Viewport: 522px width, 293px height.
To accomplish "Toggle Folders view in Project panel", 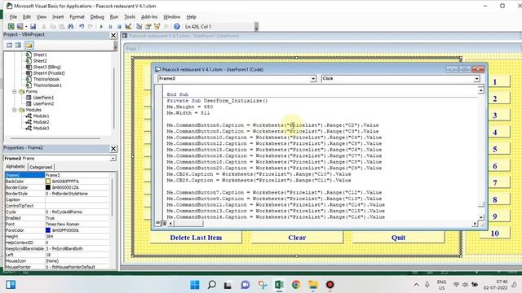I will [x=29, y=46].
